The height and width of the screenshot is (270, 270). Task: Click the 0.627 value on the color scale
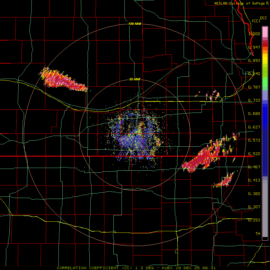click(x=254, y=127)
